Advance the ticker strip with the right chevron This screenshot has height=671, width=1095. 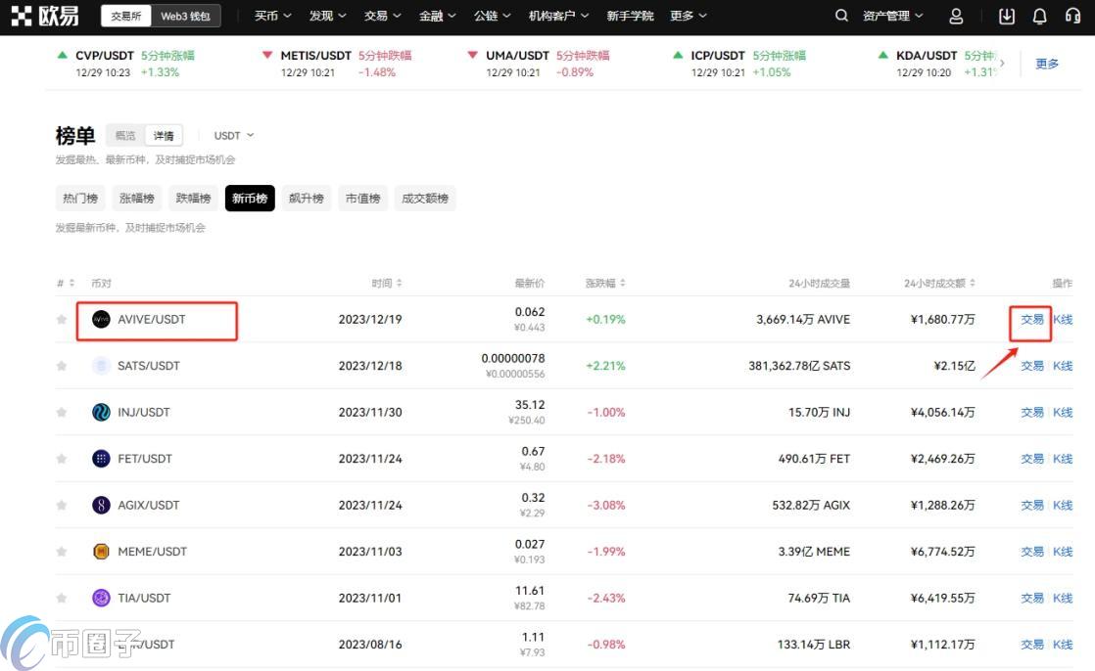pos(1003,63)
